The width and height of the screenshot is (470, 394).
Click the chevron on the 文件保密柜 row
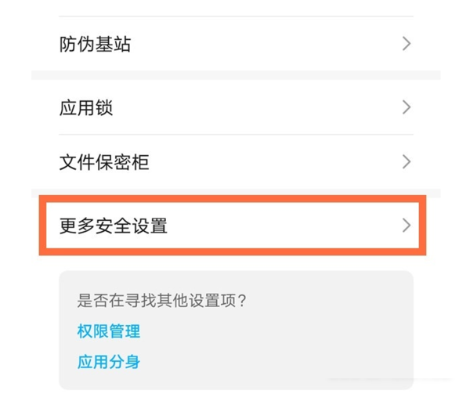[x=406, y=162]
